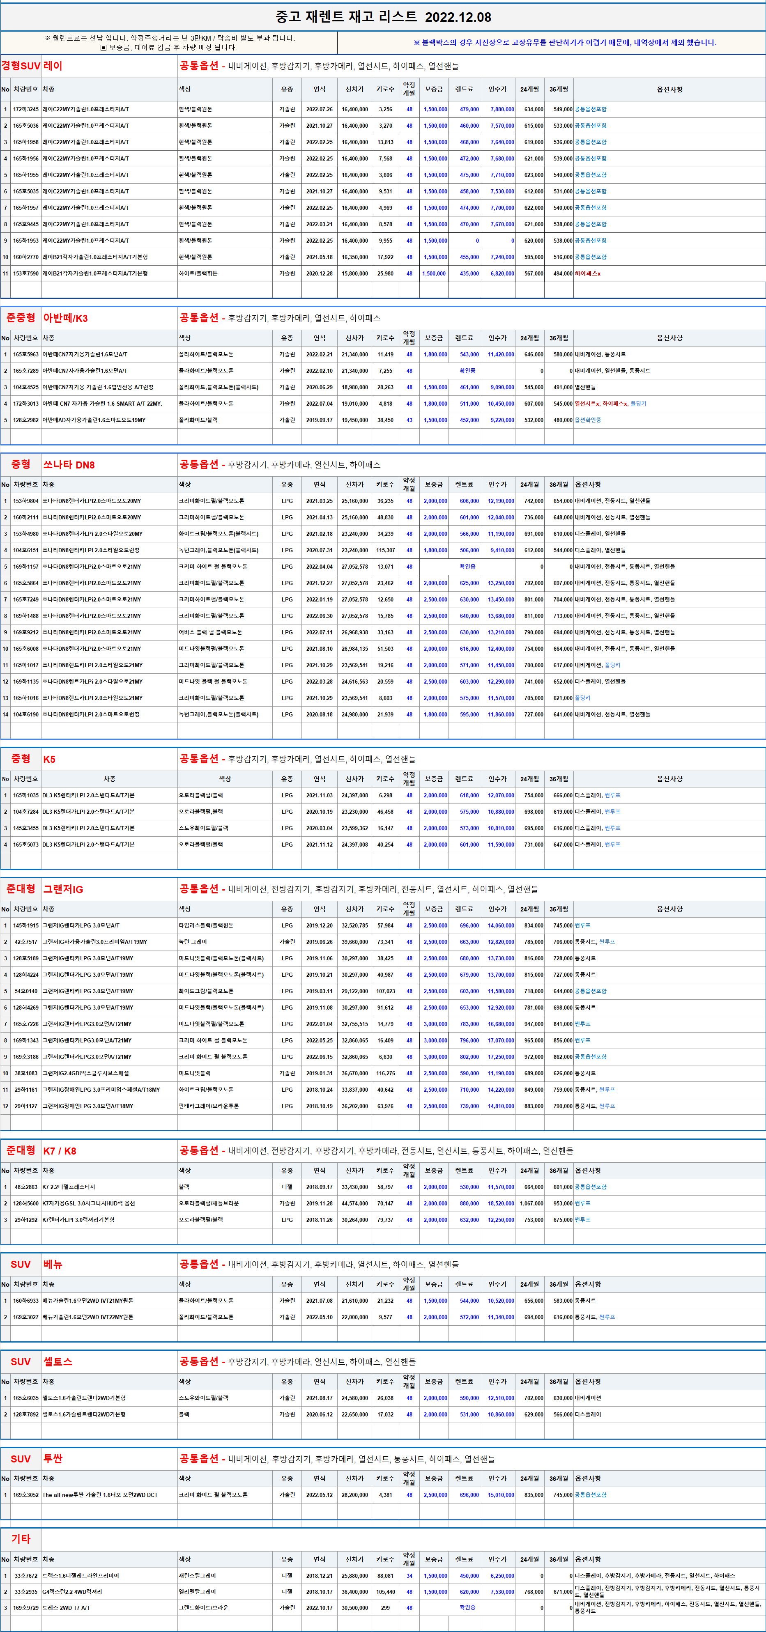Select the 'K7자가용GSL 3.0시그니처HUD팩 옵션' cell

point(89,1203)
